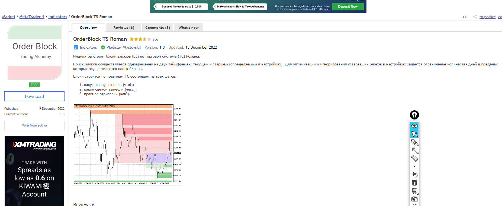This screenshot has height=206, width=502.
Task: Click the 'OrderBlock TS Roman' product title
Action: [100, 39]
